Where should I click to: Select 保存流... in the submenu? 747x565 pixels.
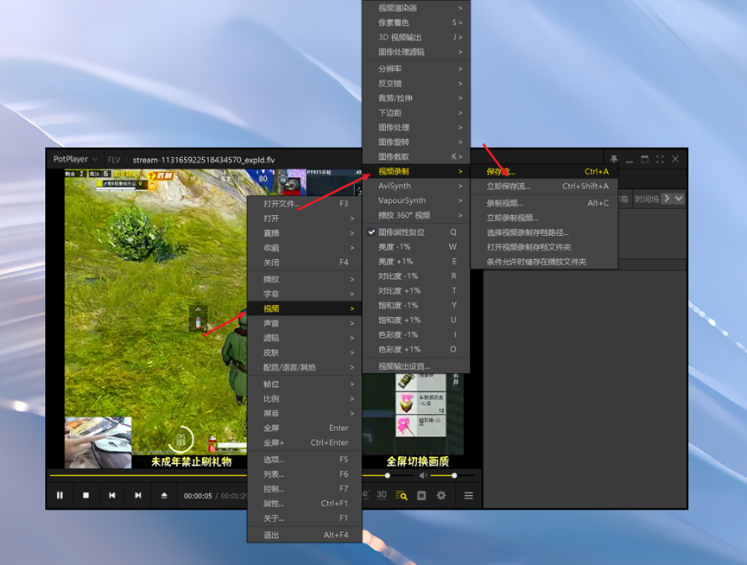[501, 171]
